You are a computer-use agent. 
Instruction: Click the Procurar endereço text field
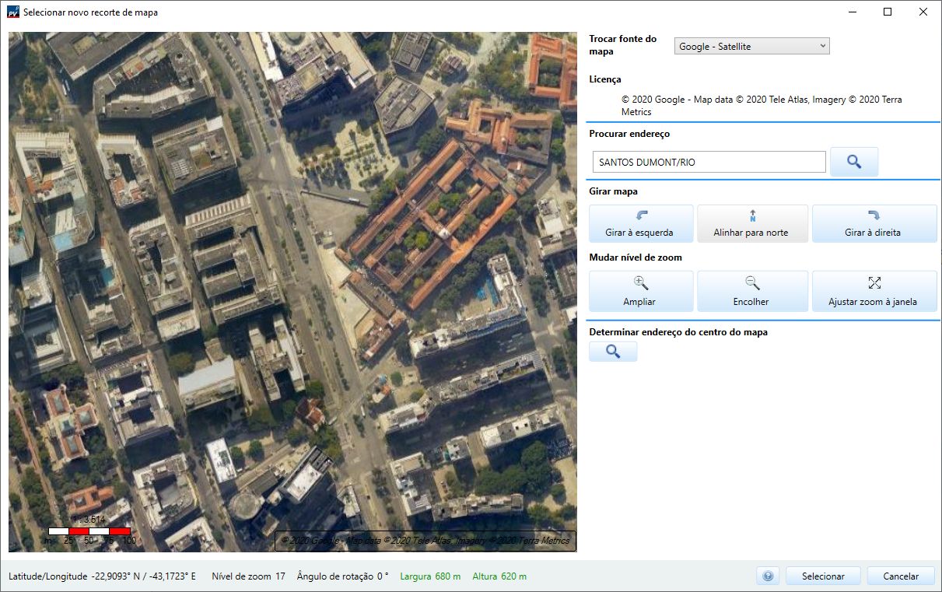click(708, 162)
